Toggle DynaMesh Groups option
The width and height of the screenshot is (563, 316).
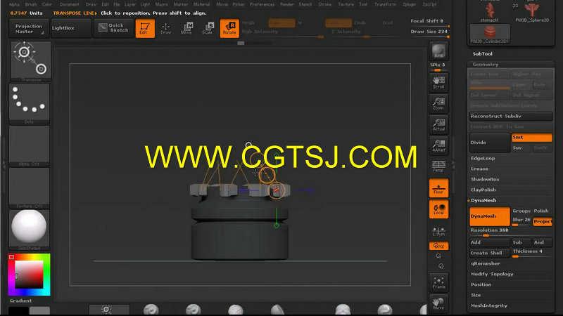(521, 211)
